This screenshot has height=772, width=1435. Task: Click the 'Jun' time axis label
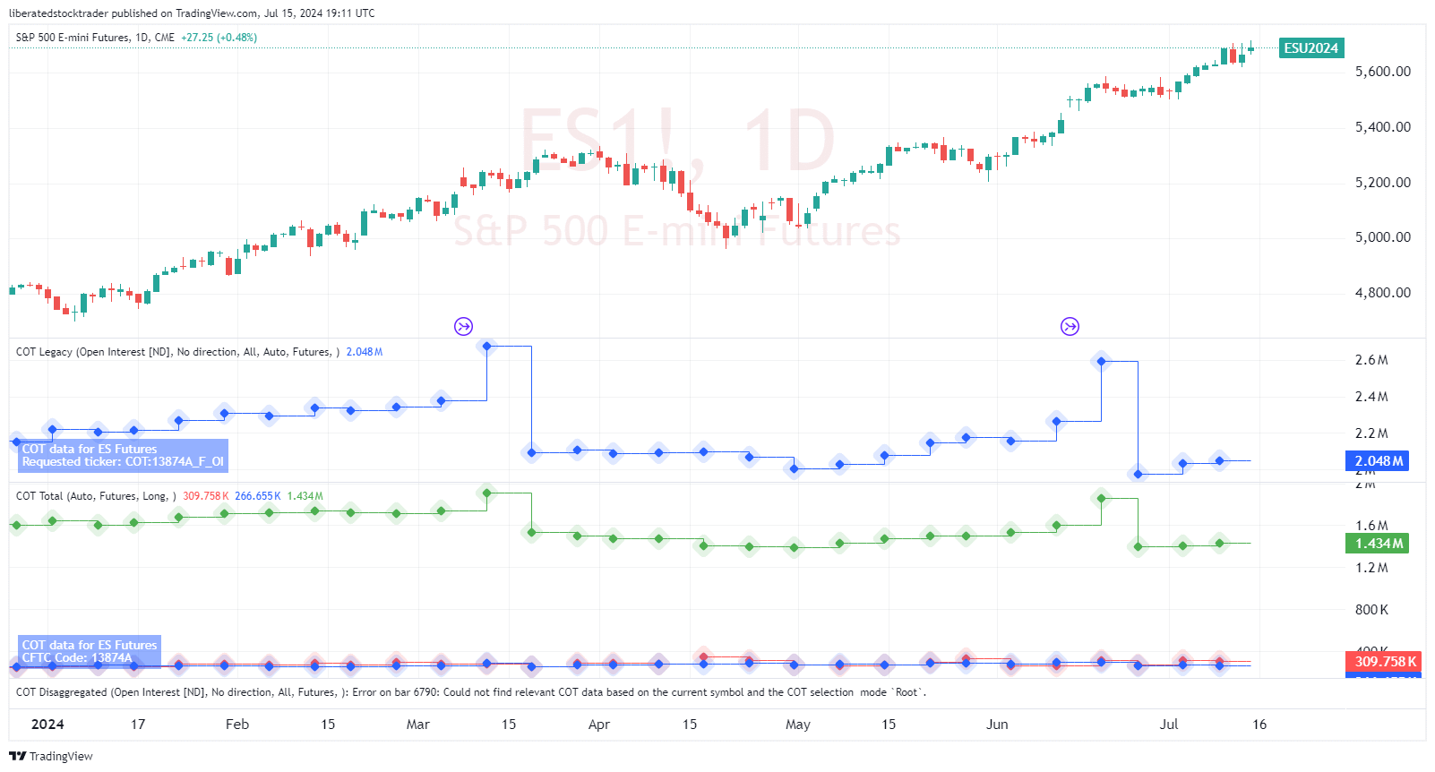click(x=997, y=725)
